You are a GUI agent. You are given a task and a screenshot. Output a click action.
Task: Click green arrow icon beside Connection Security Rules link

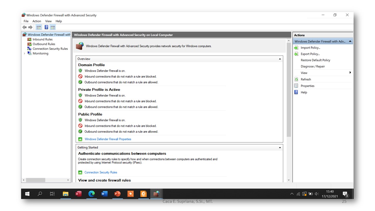click(x=80, y=172)
